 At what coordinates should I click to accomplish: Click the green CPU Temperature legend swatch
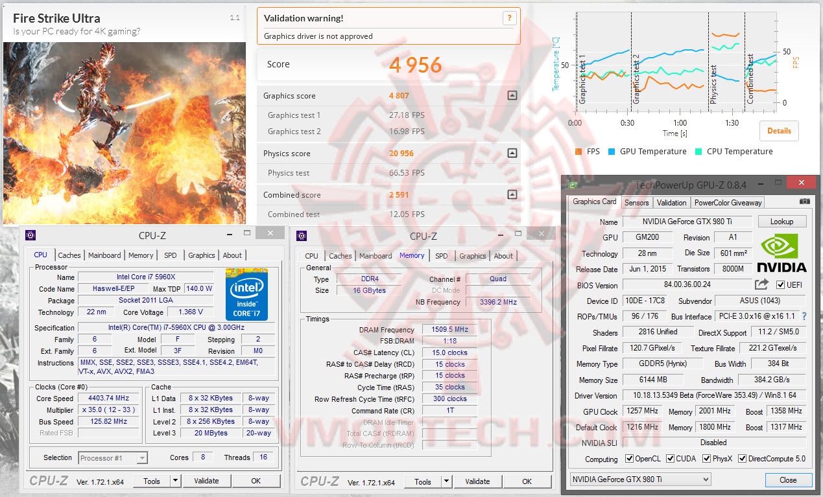[698, 152]
